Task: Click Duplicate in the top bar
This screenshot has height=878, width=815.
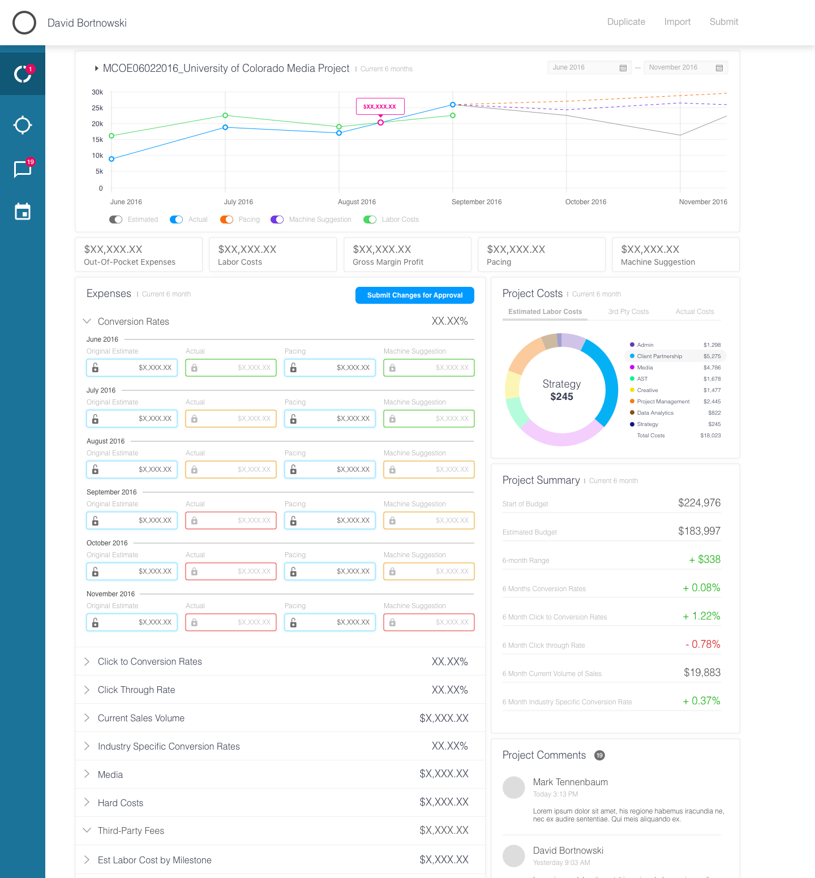Action: tap(626, 22)
